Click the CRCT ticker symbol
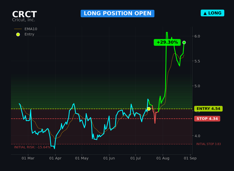Screen dimensions: 234x171 pos(24,14)
